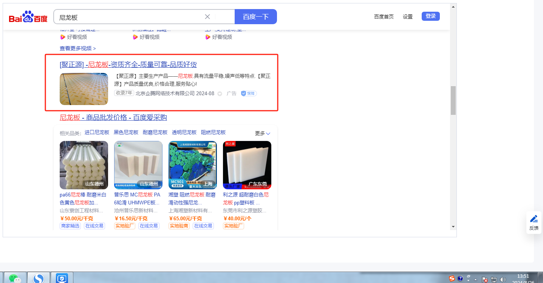Click the 收录7年 badge
543x283 pixels.
(x=124, y=93)
